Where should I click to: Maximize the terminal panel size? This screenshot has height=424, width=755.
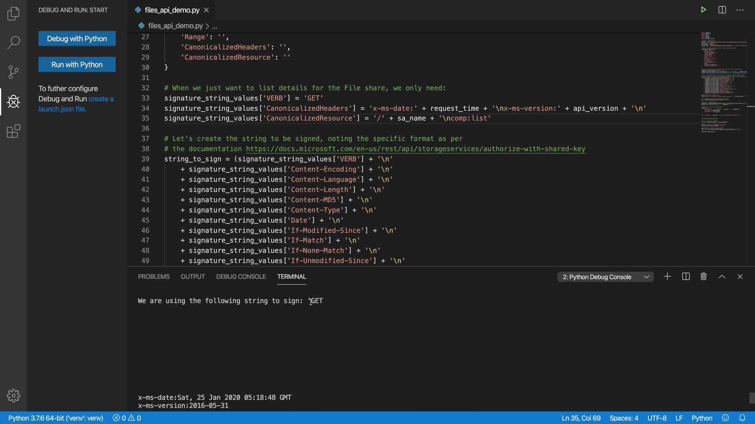click(722, 277)
